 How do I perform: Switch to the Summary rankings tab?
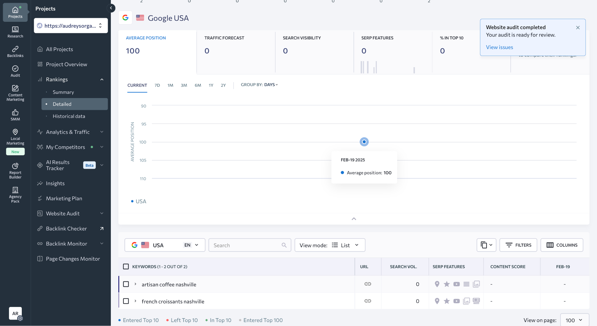point(63,92)
